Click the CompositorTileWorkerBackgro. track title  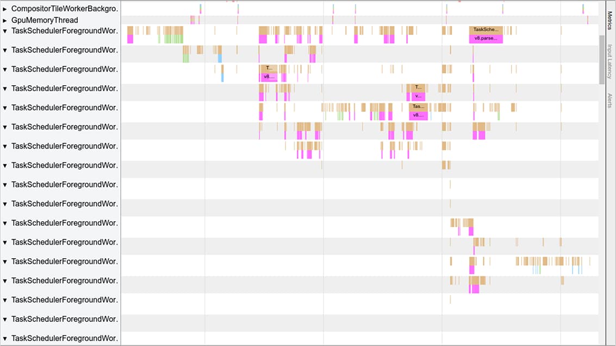(x=64, y=9)
